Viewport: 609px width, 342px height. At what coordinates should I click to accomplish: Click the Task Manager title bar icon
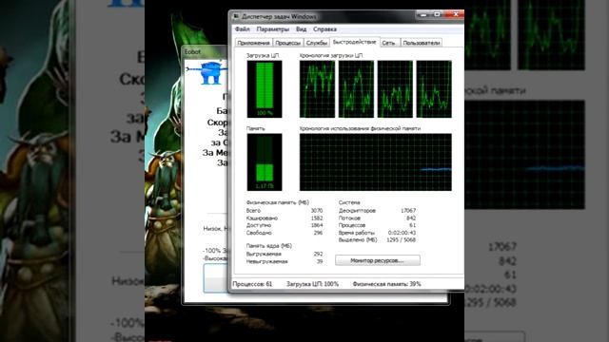(235, 16)
